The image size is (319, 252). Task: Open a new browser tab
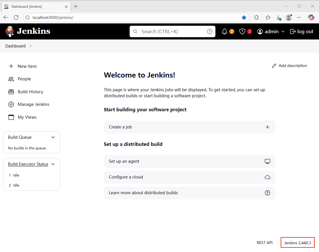[76, 7]
